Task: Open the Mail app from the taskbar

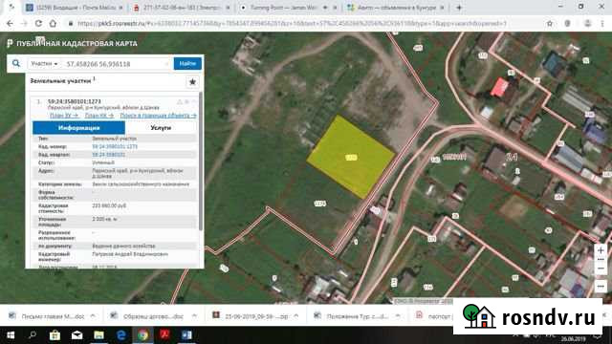Action: (x=76, y=335)
